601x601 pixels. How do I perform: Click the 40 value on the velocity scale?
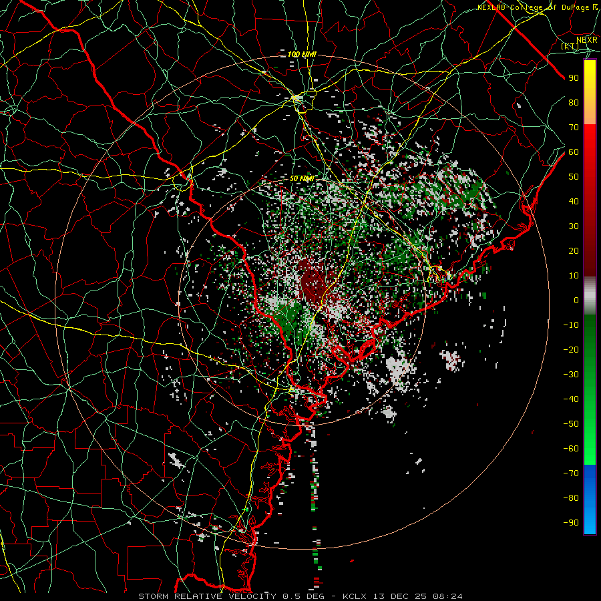(x=574, y=201)
